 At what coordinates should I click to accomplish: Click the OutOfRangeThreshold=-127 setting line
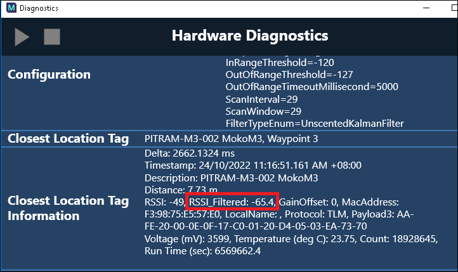282,75
